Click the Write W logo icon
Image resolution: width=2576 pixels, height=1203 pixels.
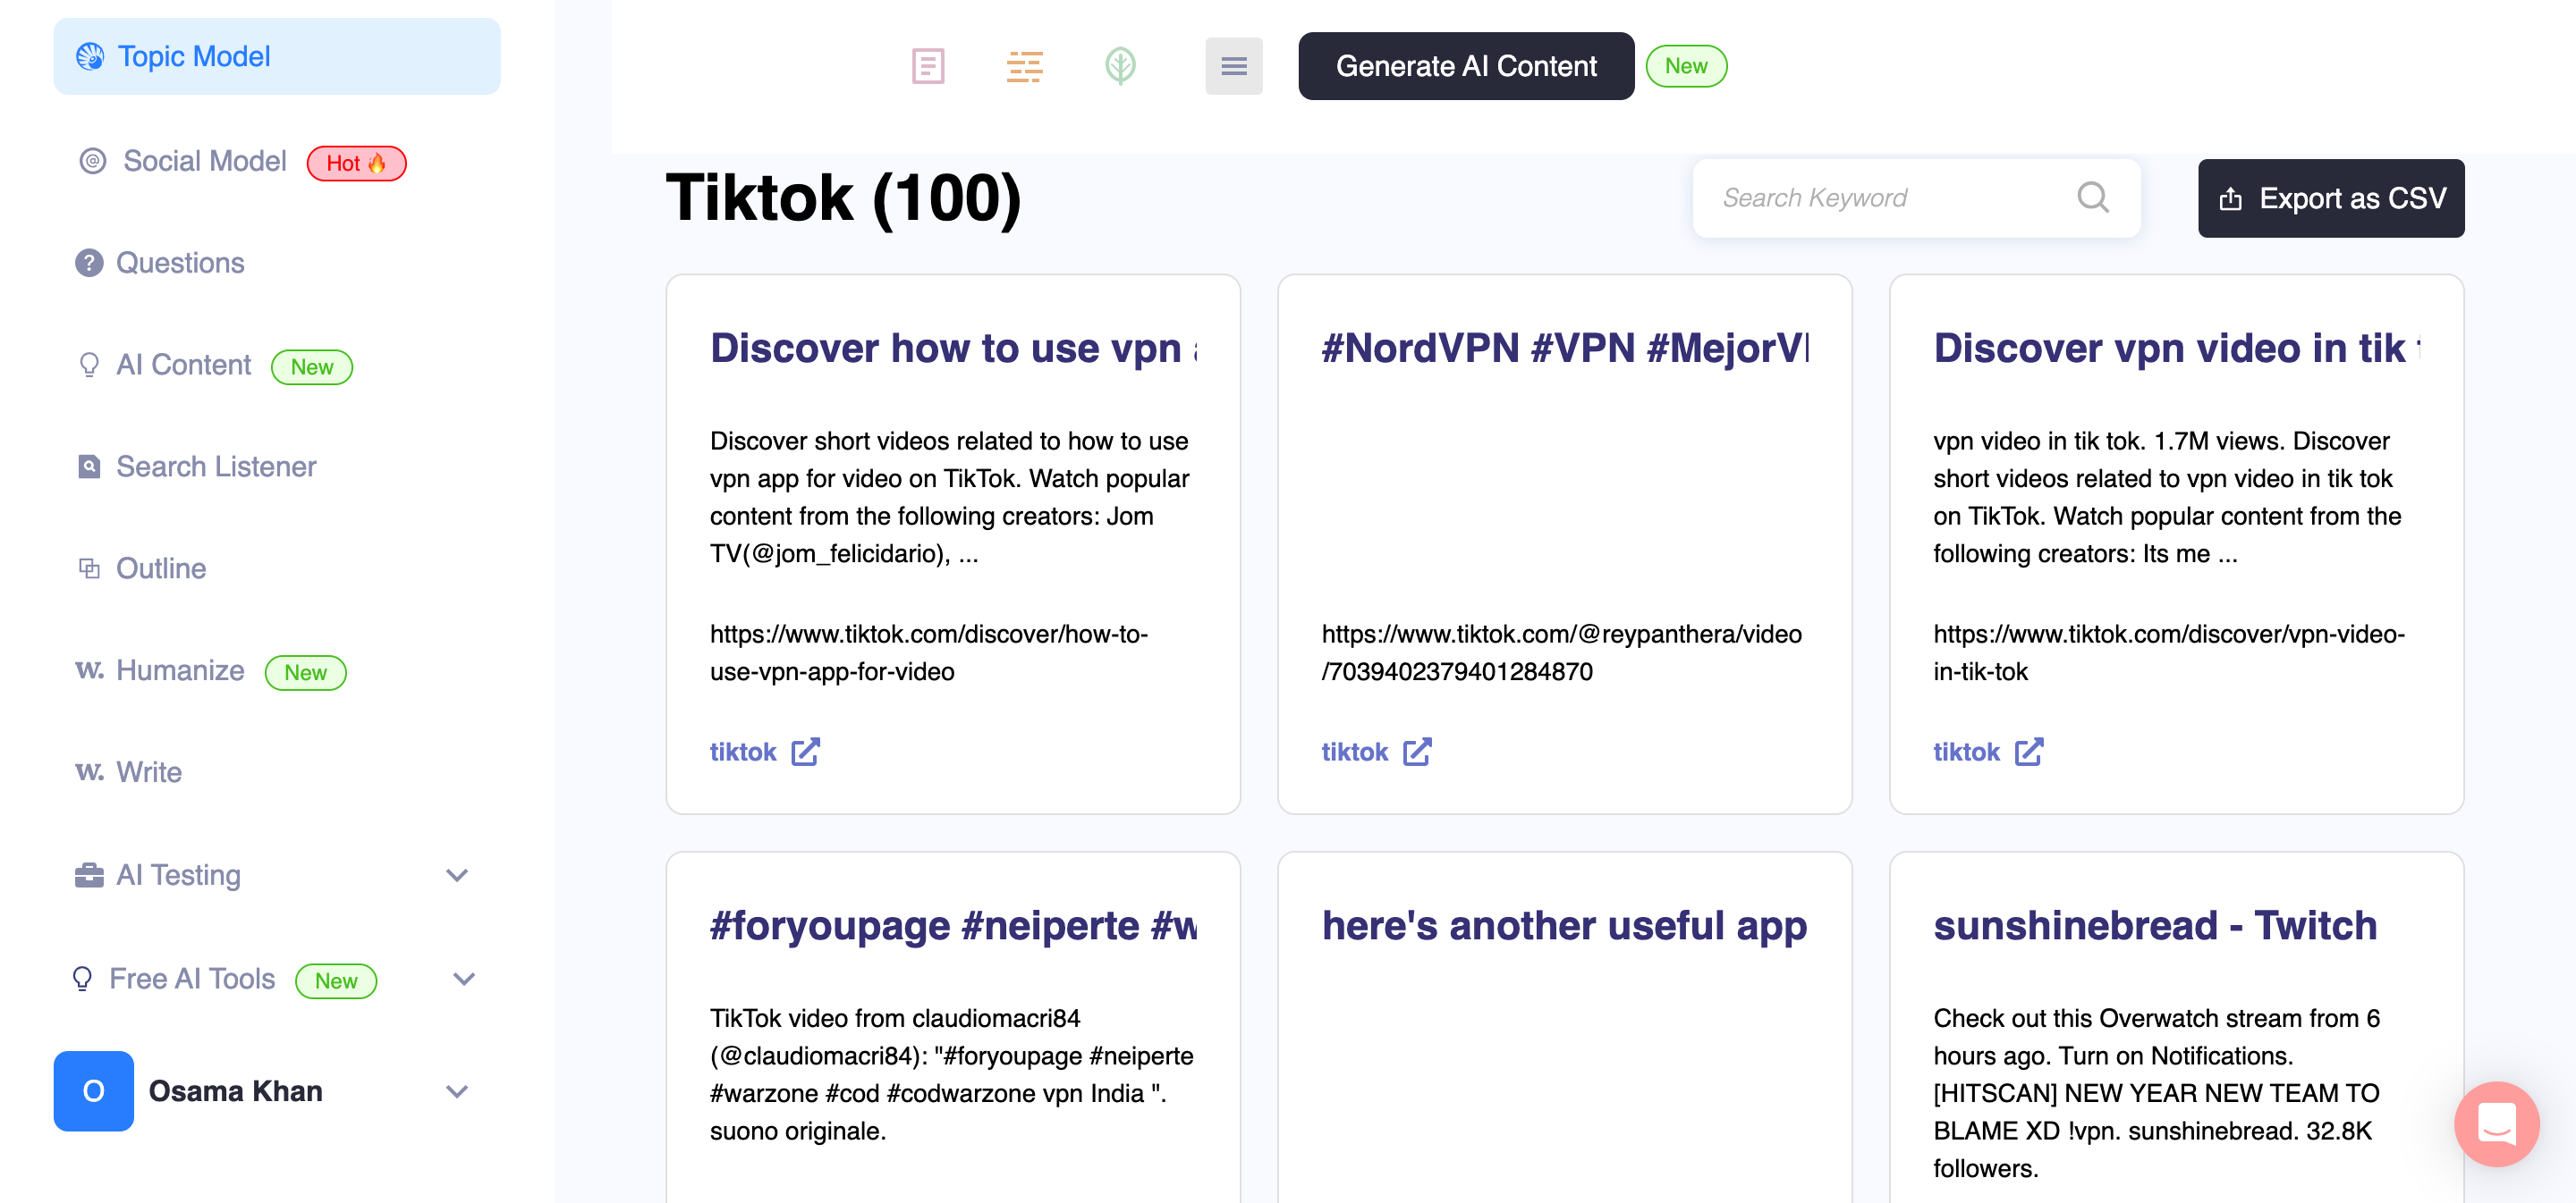tap(89, 771)
